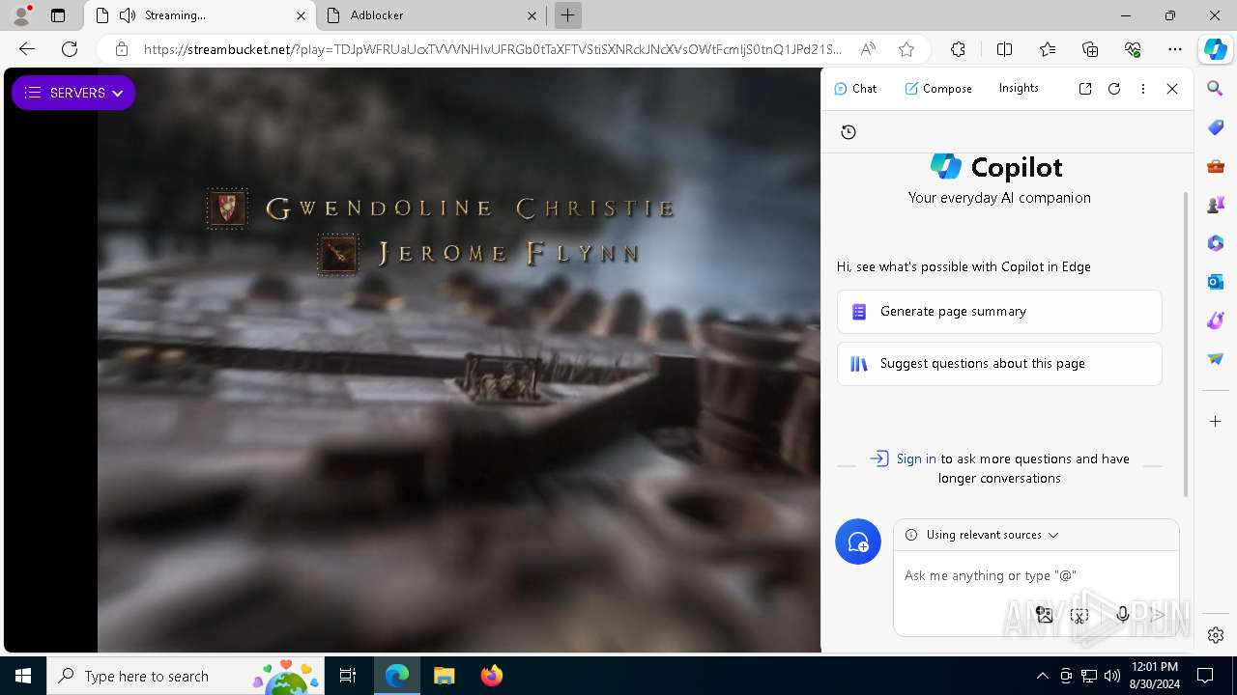Open the Insights tab

pos(1019,88)
